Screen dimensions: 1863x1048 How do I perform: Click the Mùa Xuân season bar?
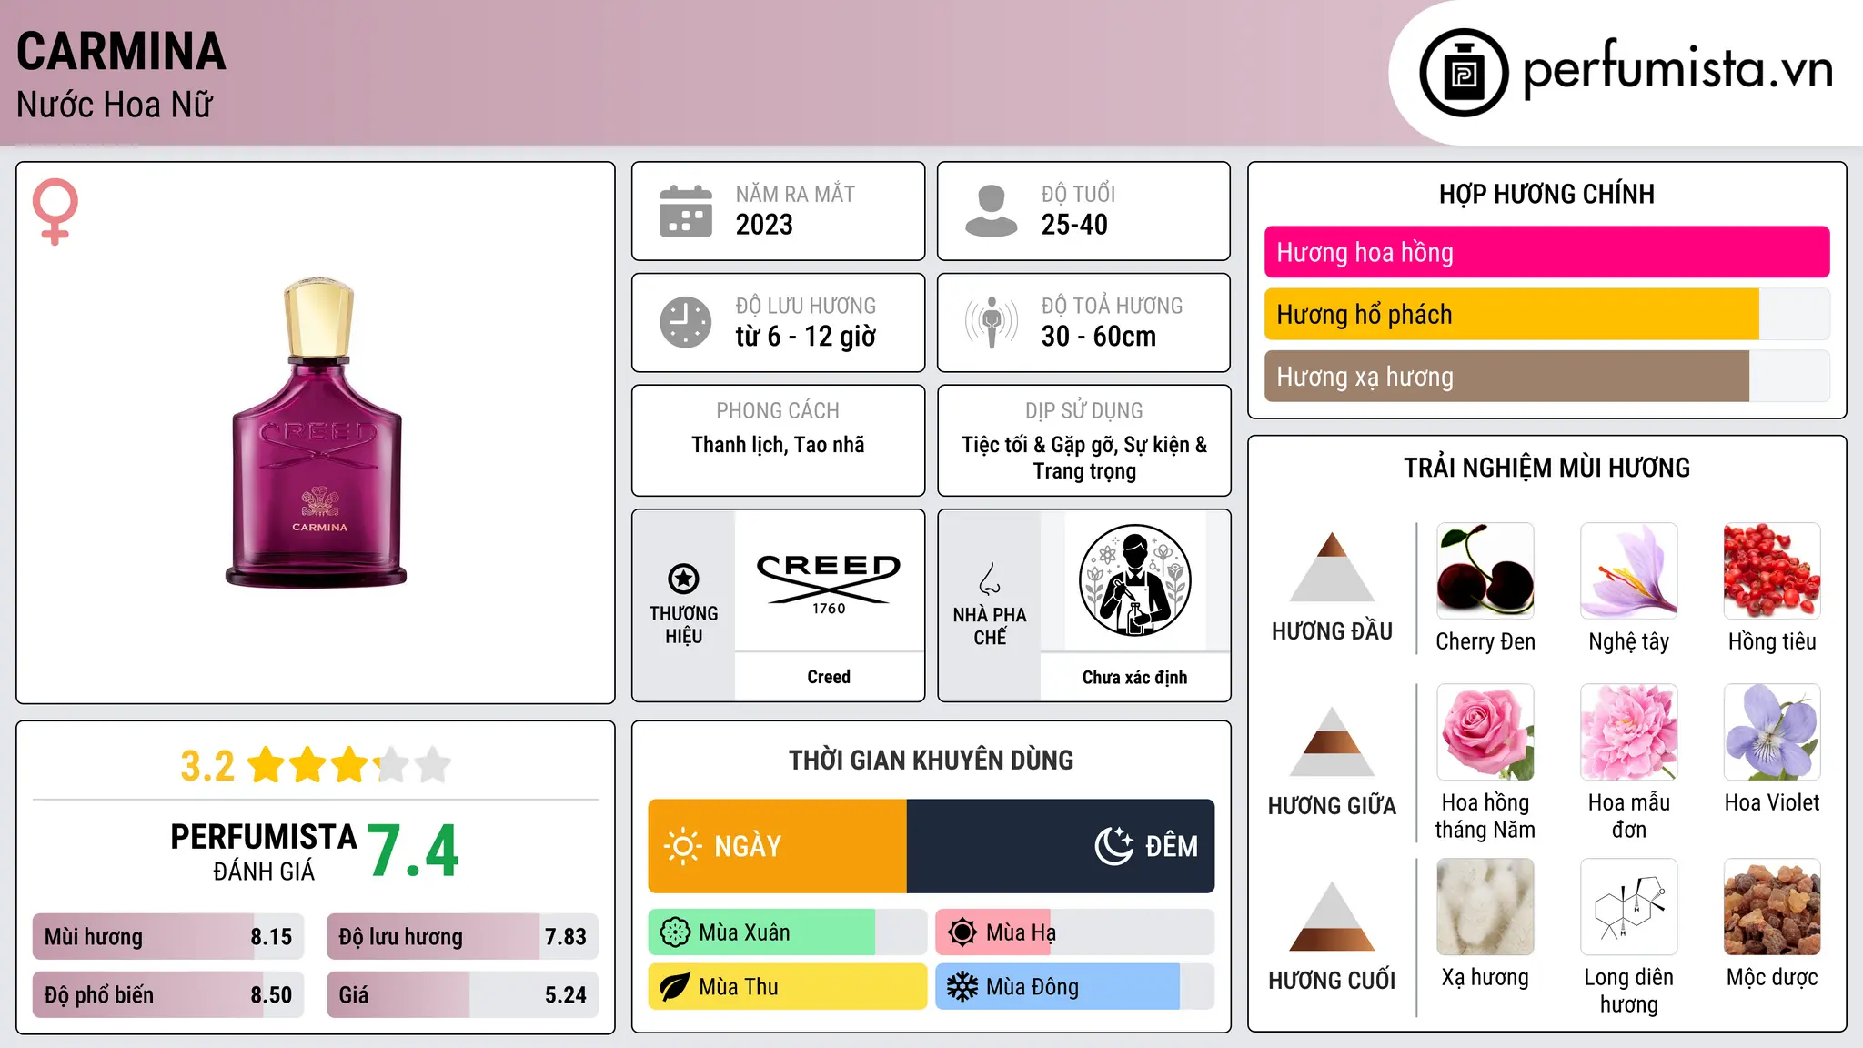[x=788, y=932]
